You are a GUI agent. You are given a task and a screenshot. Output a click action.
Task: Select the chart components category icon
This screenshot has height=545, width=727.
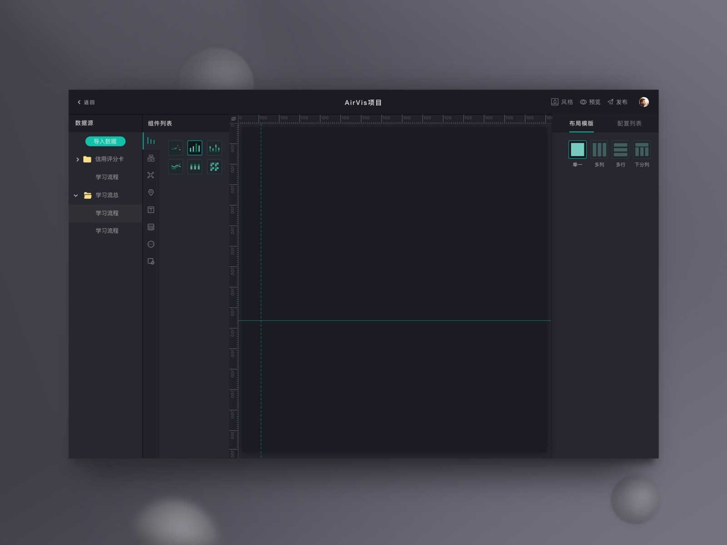pos(151,141)
